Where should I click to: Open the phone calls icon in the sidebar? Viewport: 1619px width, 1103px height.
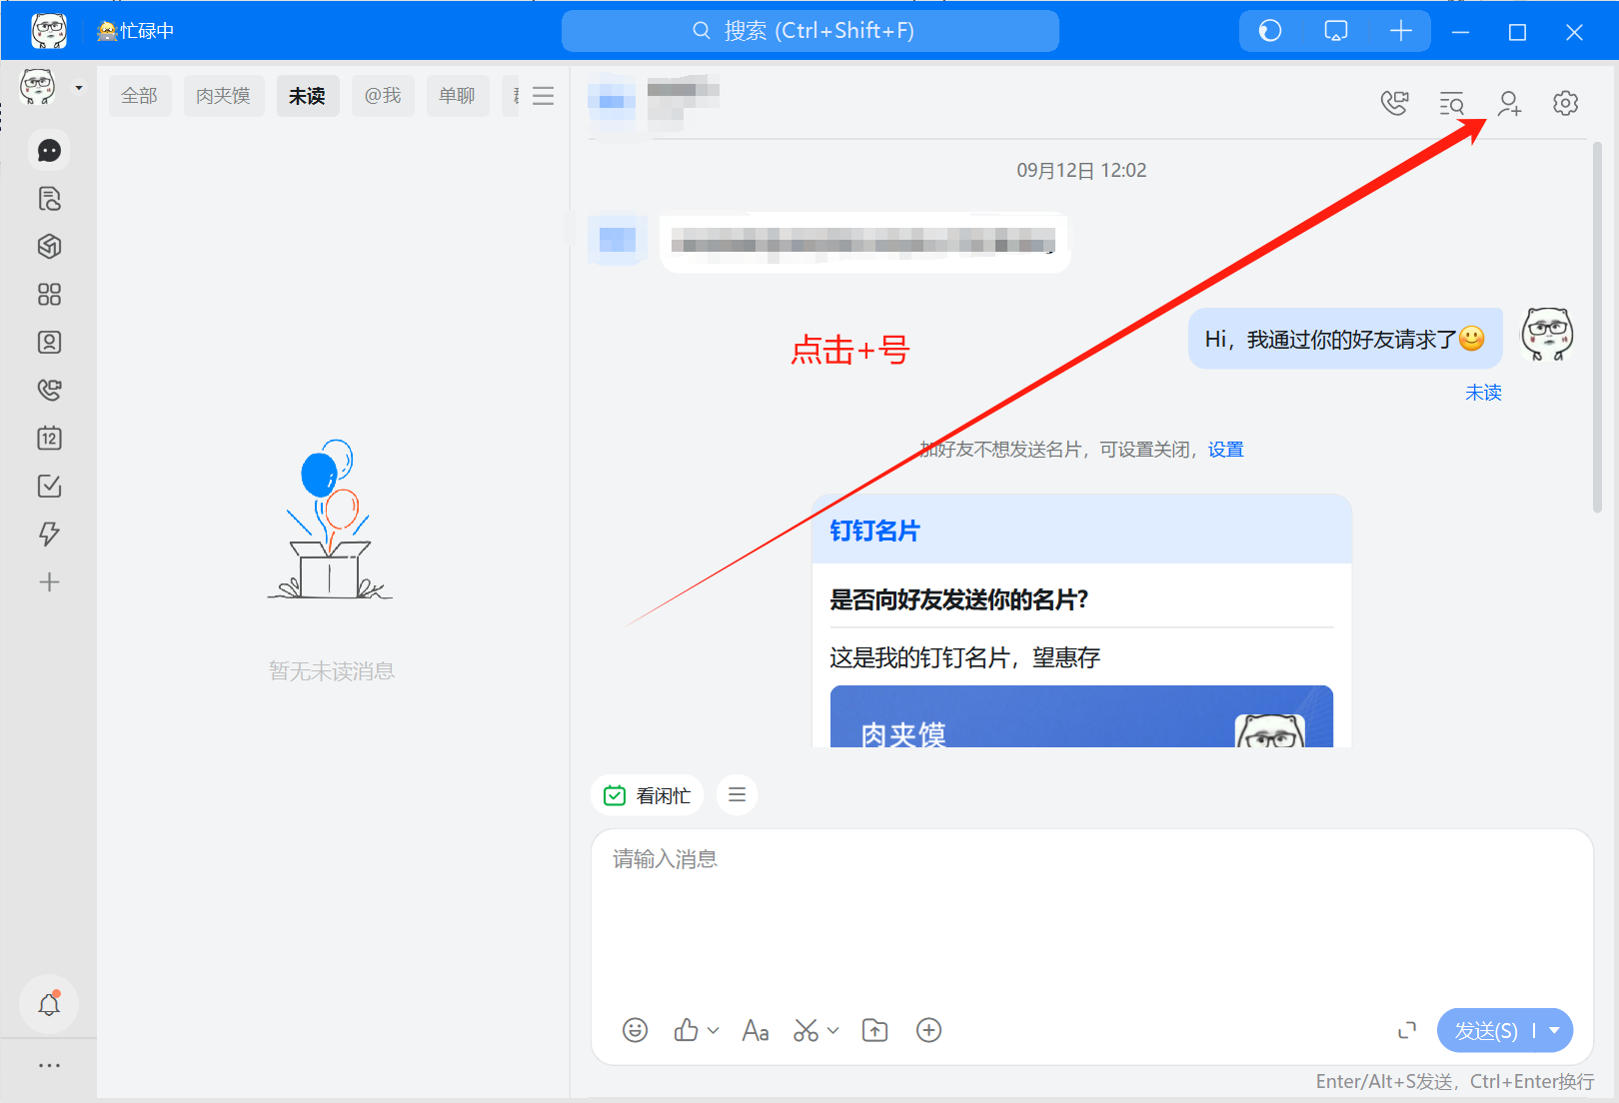click(x=49, y=390)
